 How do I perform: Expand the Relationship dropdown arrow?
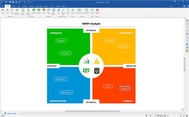[79, 14]
